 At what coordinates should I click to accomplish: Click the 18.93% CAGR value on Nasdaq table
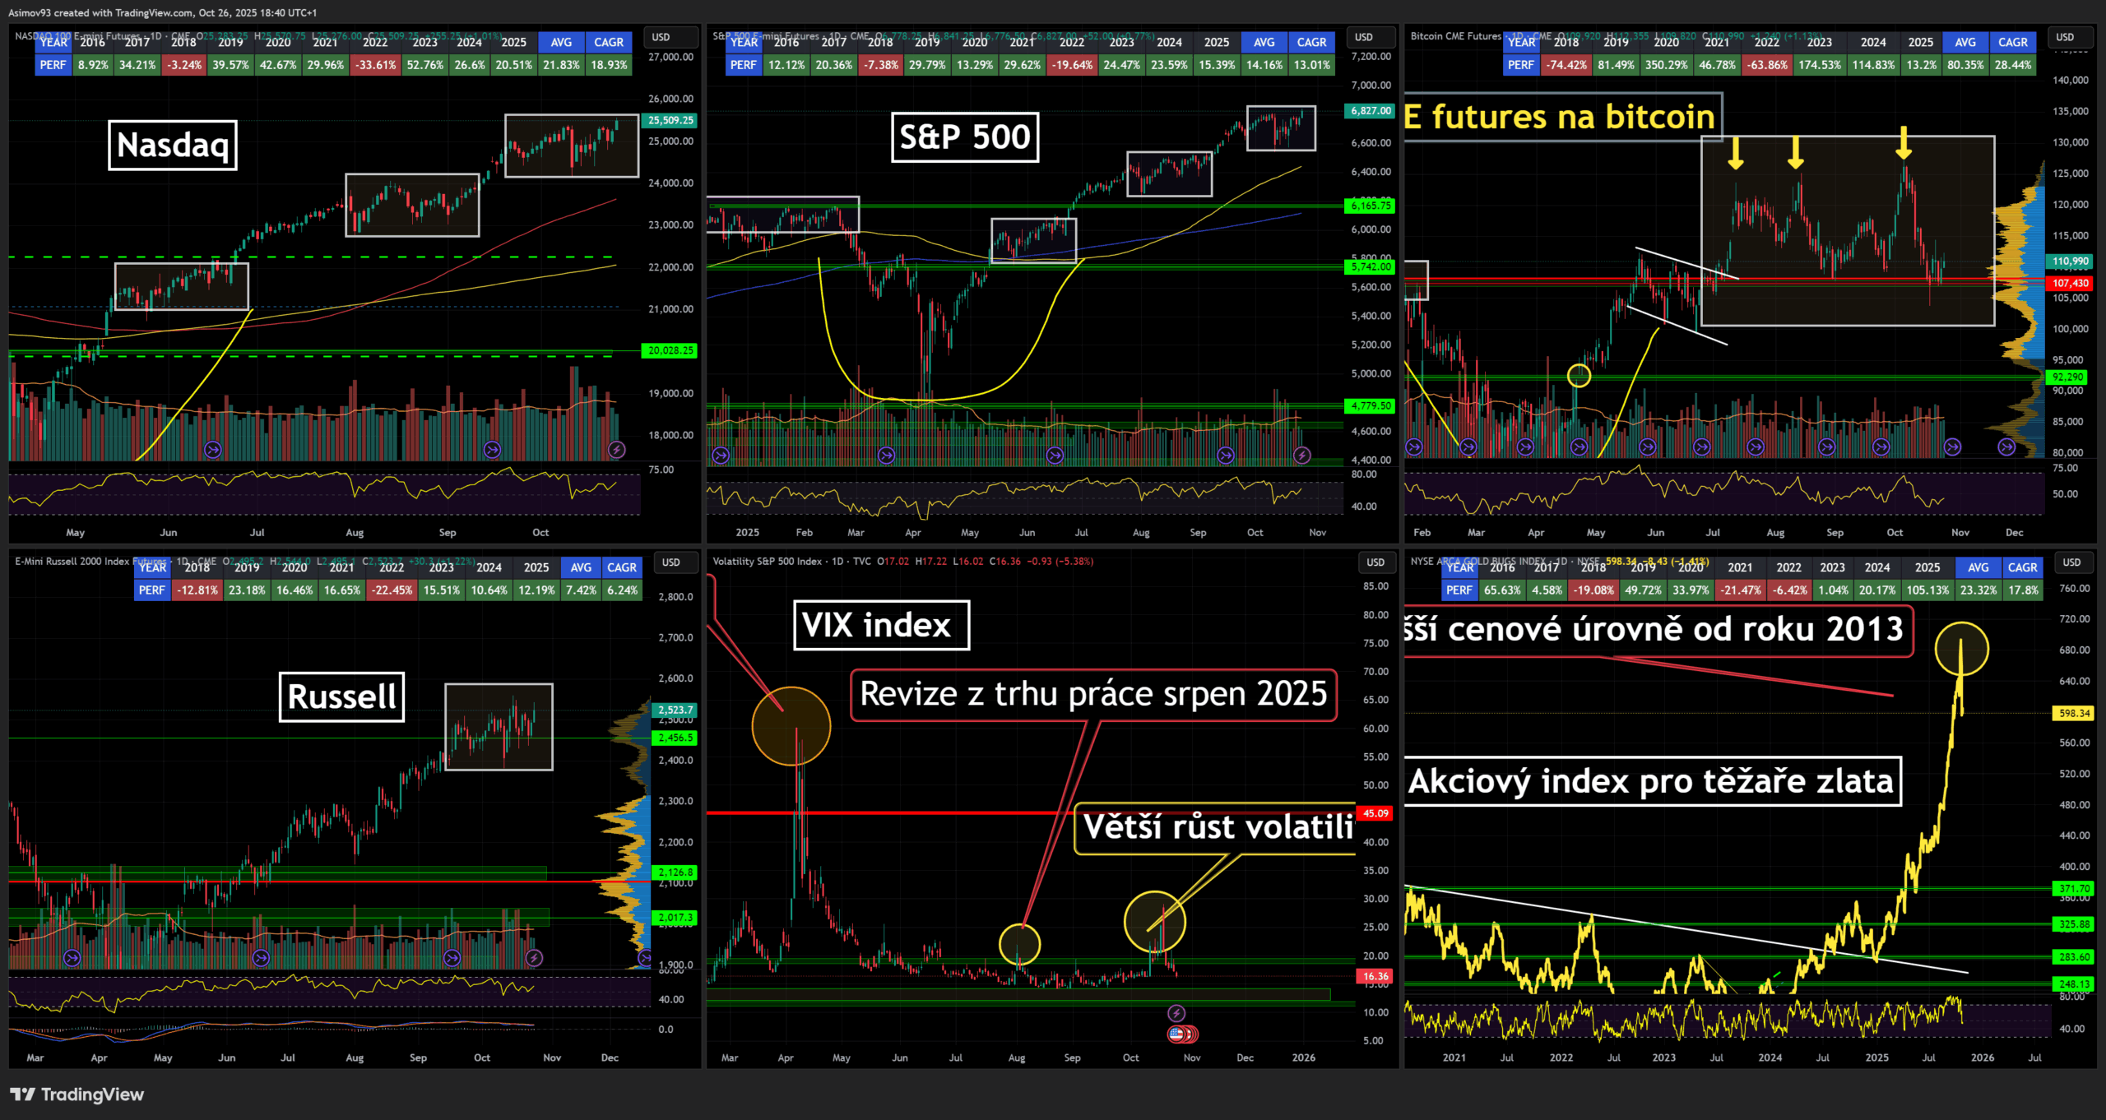click(x=609, y=64)
